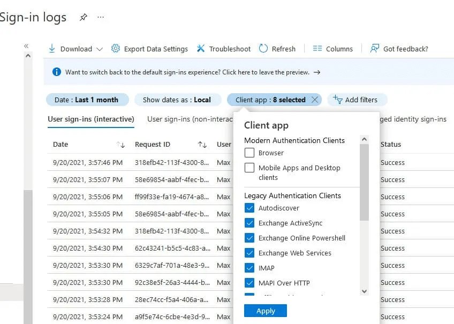Open the Date Last 1 month filter
454x324 pixels.
(87, 100)
